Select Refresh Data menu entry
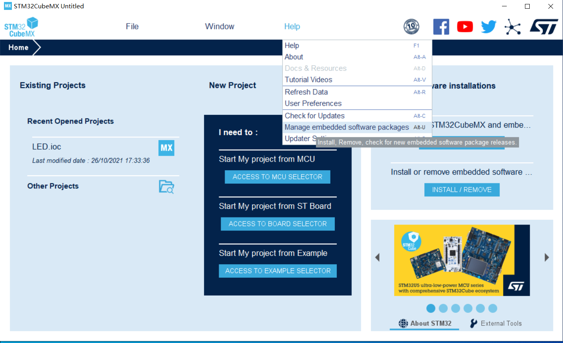This screenshot has width=563, height=343. pyautogui.click(x=357, y=92)
